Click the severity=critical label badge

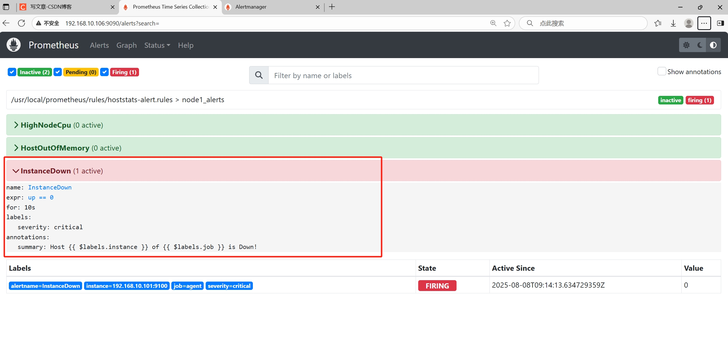pos(229,286)
